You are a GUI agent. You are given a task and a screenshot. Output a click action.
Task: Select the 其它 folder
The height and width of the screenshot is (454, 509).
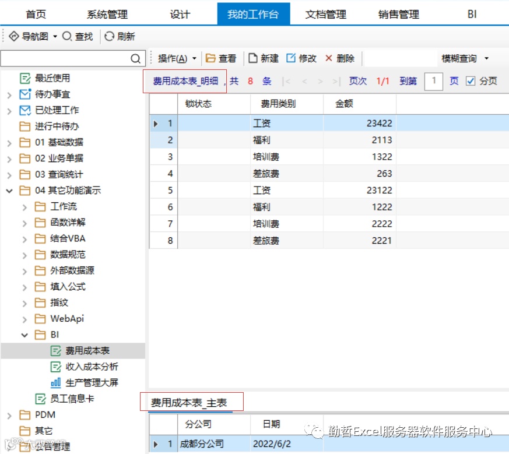click(x=44, y=431)
